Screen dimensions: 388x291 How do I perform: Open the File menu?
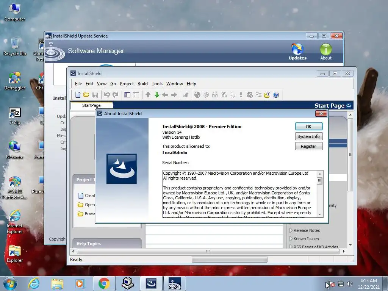78,84
